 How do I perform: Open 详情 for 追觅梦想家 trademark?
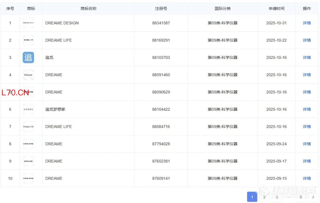tap(307, 109)
